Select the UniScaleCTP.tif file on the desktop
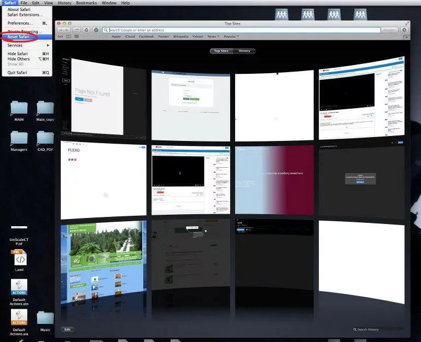Viewport: 421px width, 342px height. click(19, 235)
